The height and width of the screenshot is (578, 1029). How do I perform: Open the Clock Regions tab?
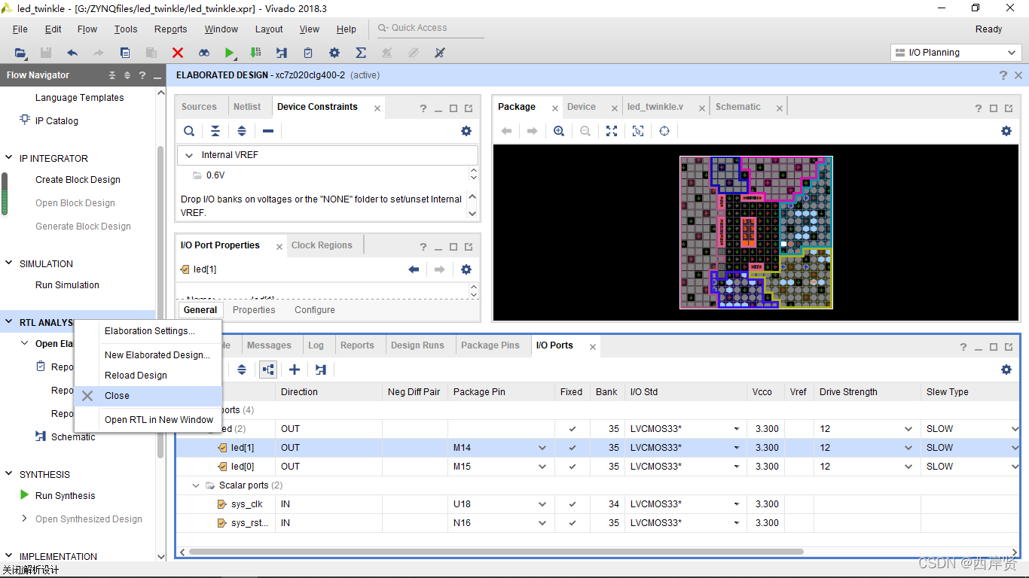(x=322, y=245)
